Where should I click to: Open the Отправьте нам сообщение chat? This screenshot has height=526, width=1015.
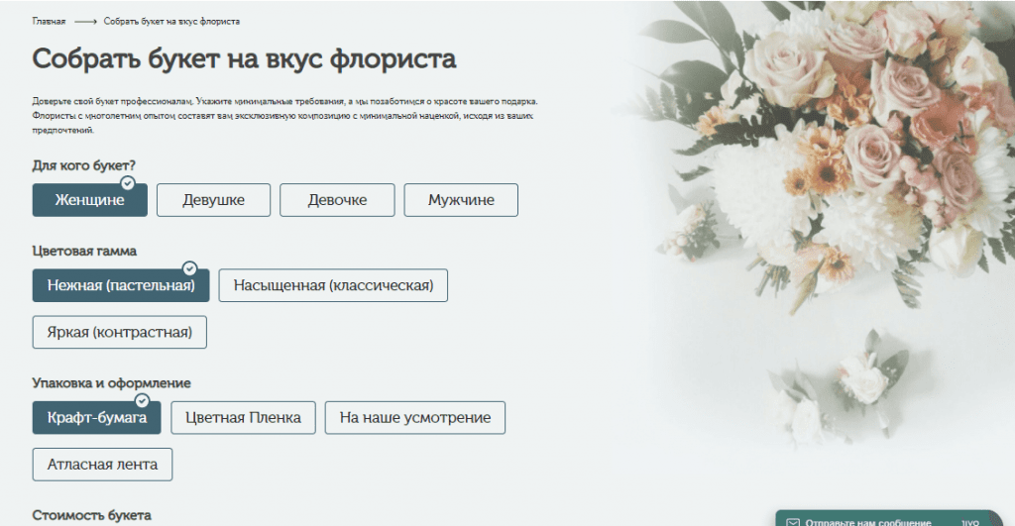(867, 521)
